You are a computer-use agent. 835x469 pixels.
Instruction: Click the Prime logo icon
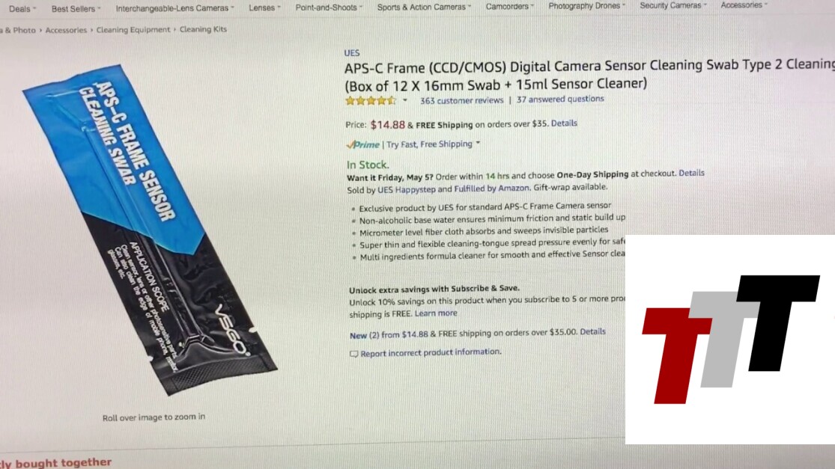click(362, 144)
